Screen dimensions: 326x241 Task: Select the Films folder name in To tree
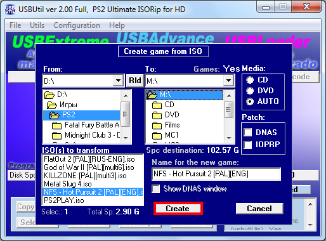point(173,125)
